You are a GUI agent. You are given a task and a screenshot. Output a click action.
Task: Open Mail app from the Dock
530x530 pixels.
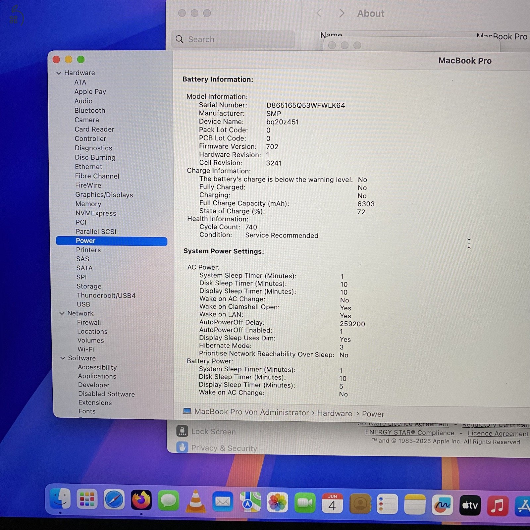[223, 502]
